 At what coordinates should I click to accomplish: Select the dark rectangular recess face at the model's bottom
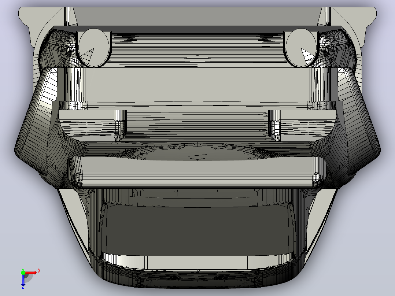click(x=197, y=230)
